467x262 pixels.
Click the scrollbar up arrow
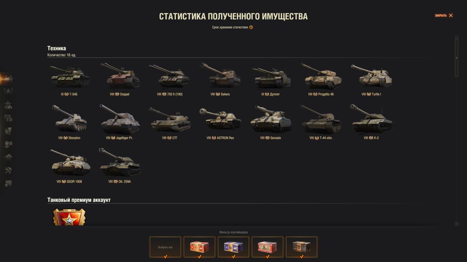(456, 37)
